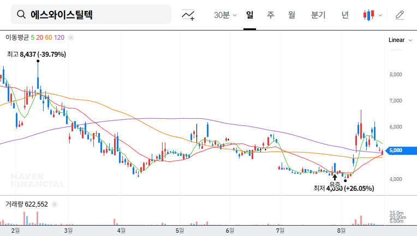Click the 6,000 price axis label
The width and height of the screenshot is (417, 236).
[396, 127]
